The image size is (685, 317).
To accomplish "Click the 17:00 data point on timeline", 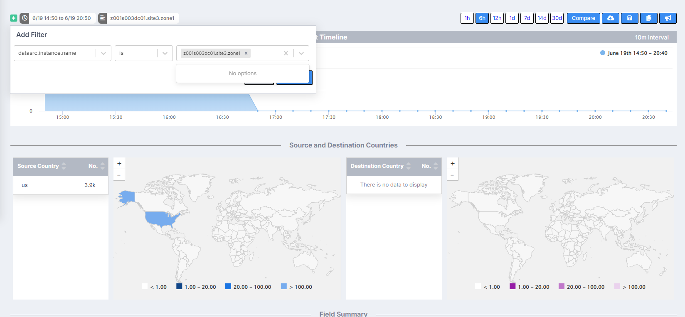I will (275, 111).
